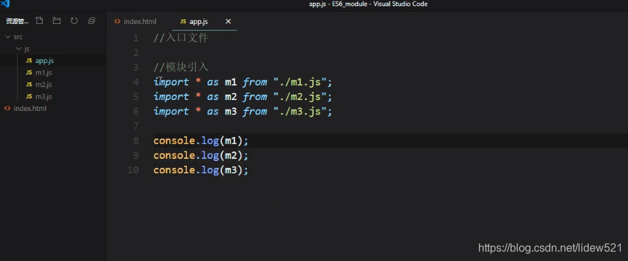Click the JS icon beside m2.js
The image size is (628, 261).
29,85
